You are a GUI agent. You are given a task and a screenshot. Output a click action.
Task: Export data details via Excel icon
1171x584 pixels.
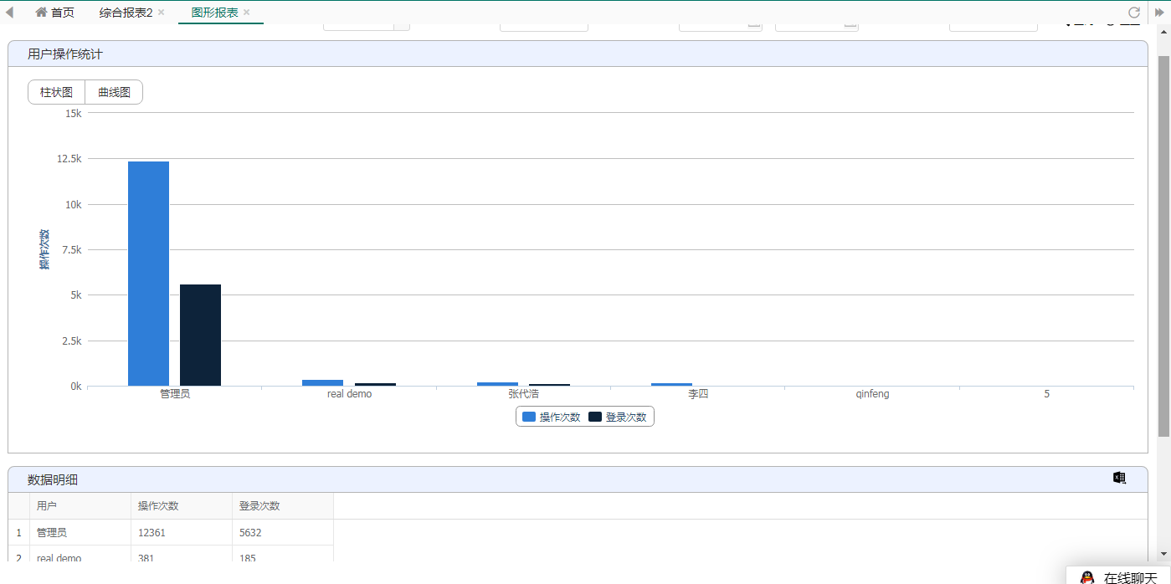[1119, 478]
